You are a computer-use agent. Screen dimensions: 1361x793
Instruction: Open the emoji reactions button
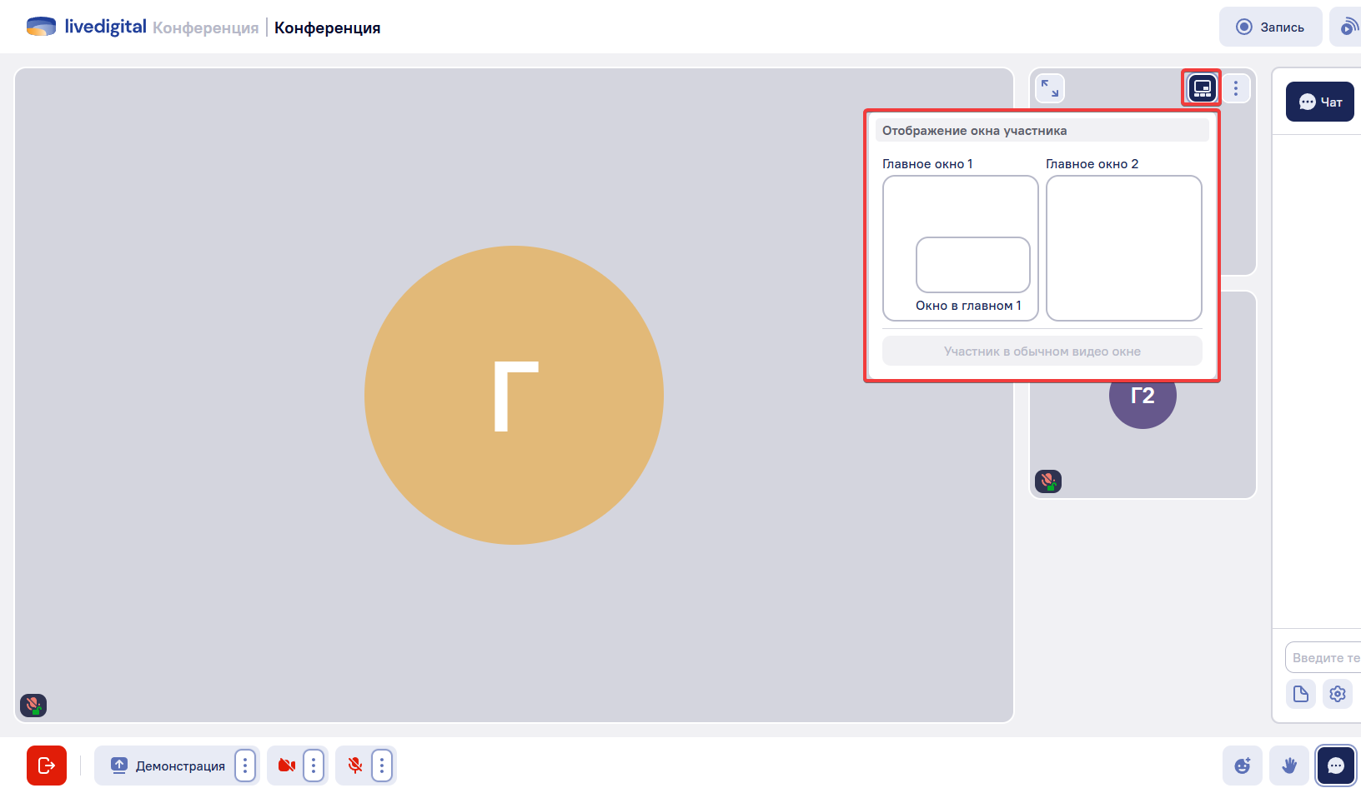(1243, 766)
